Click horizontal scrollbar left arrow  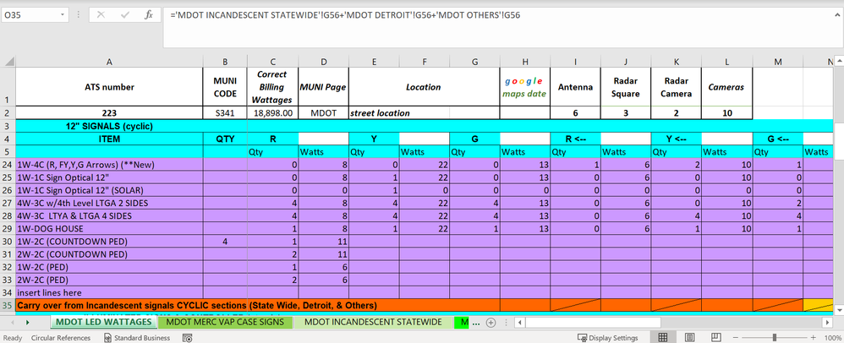click(x=519, y=323)
